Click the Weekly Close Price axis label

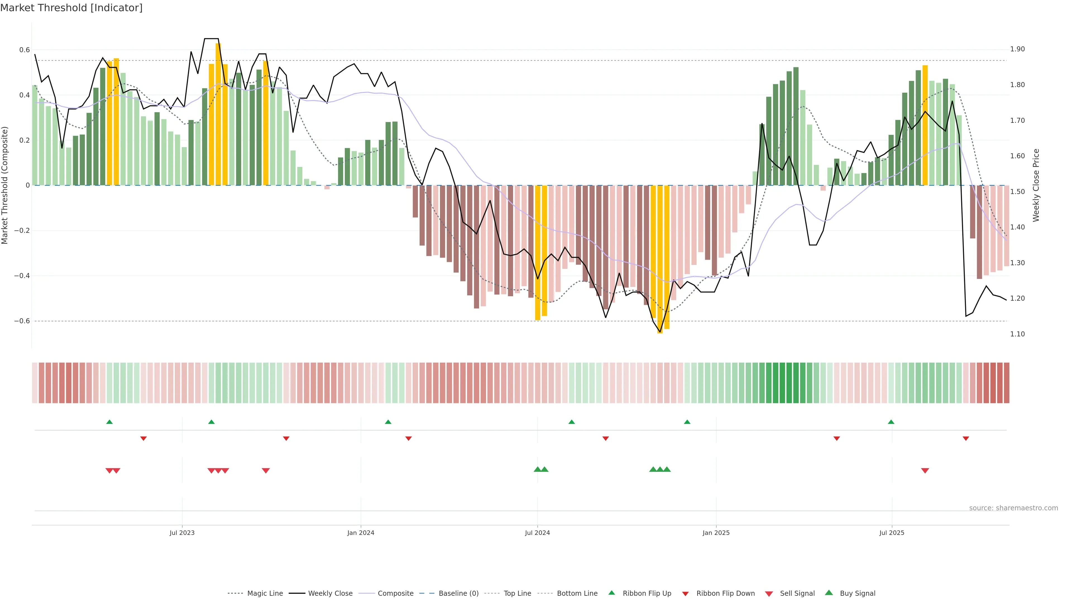[x=1036, y=185]
